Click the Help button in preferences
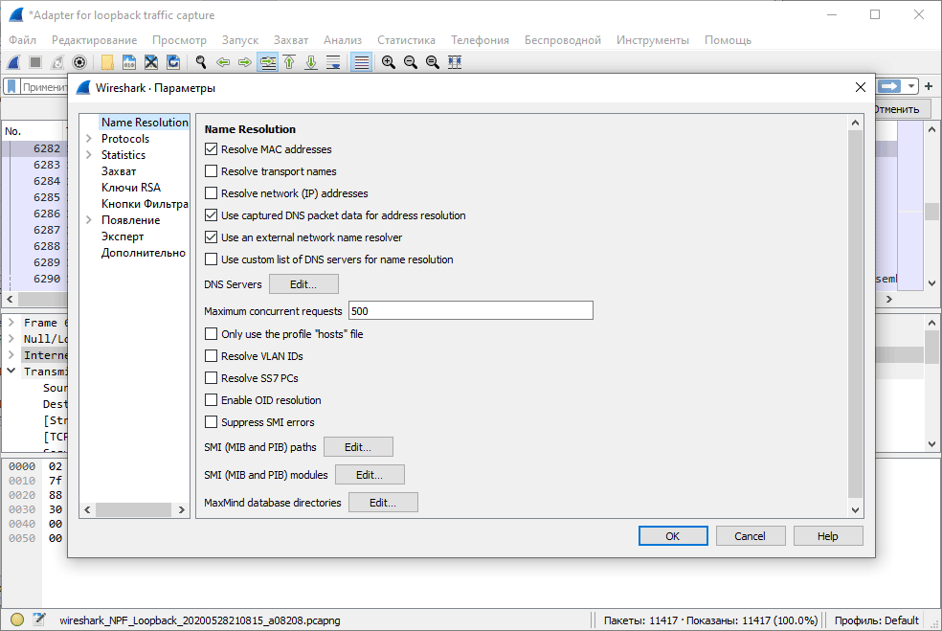The height and width of the screenshot is (631, 942). (x=828, y=536)
